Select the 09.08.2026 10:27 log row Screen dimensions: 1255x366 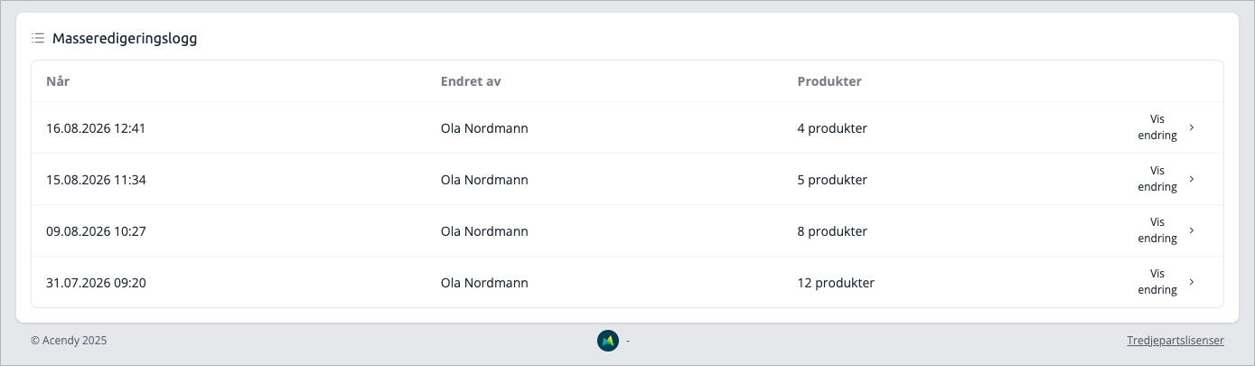[627, 231]
